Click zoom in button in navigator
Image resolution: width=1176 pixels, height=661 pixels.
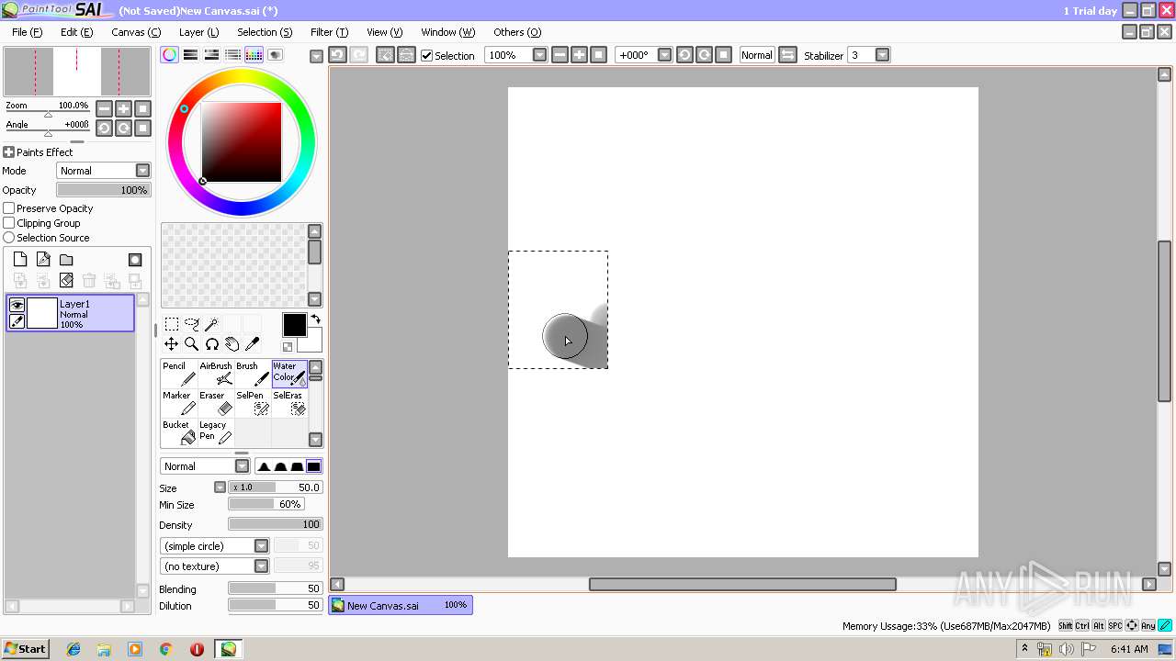click(123, 108)
